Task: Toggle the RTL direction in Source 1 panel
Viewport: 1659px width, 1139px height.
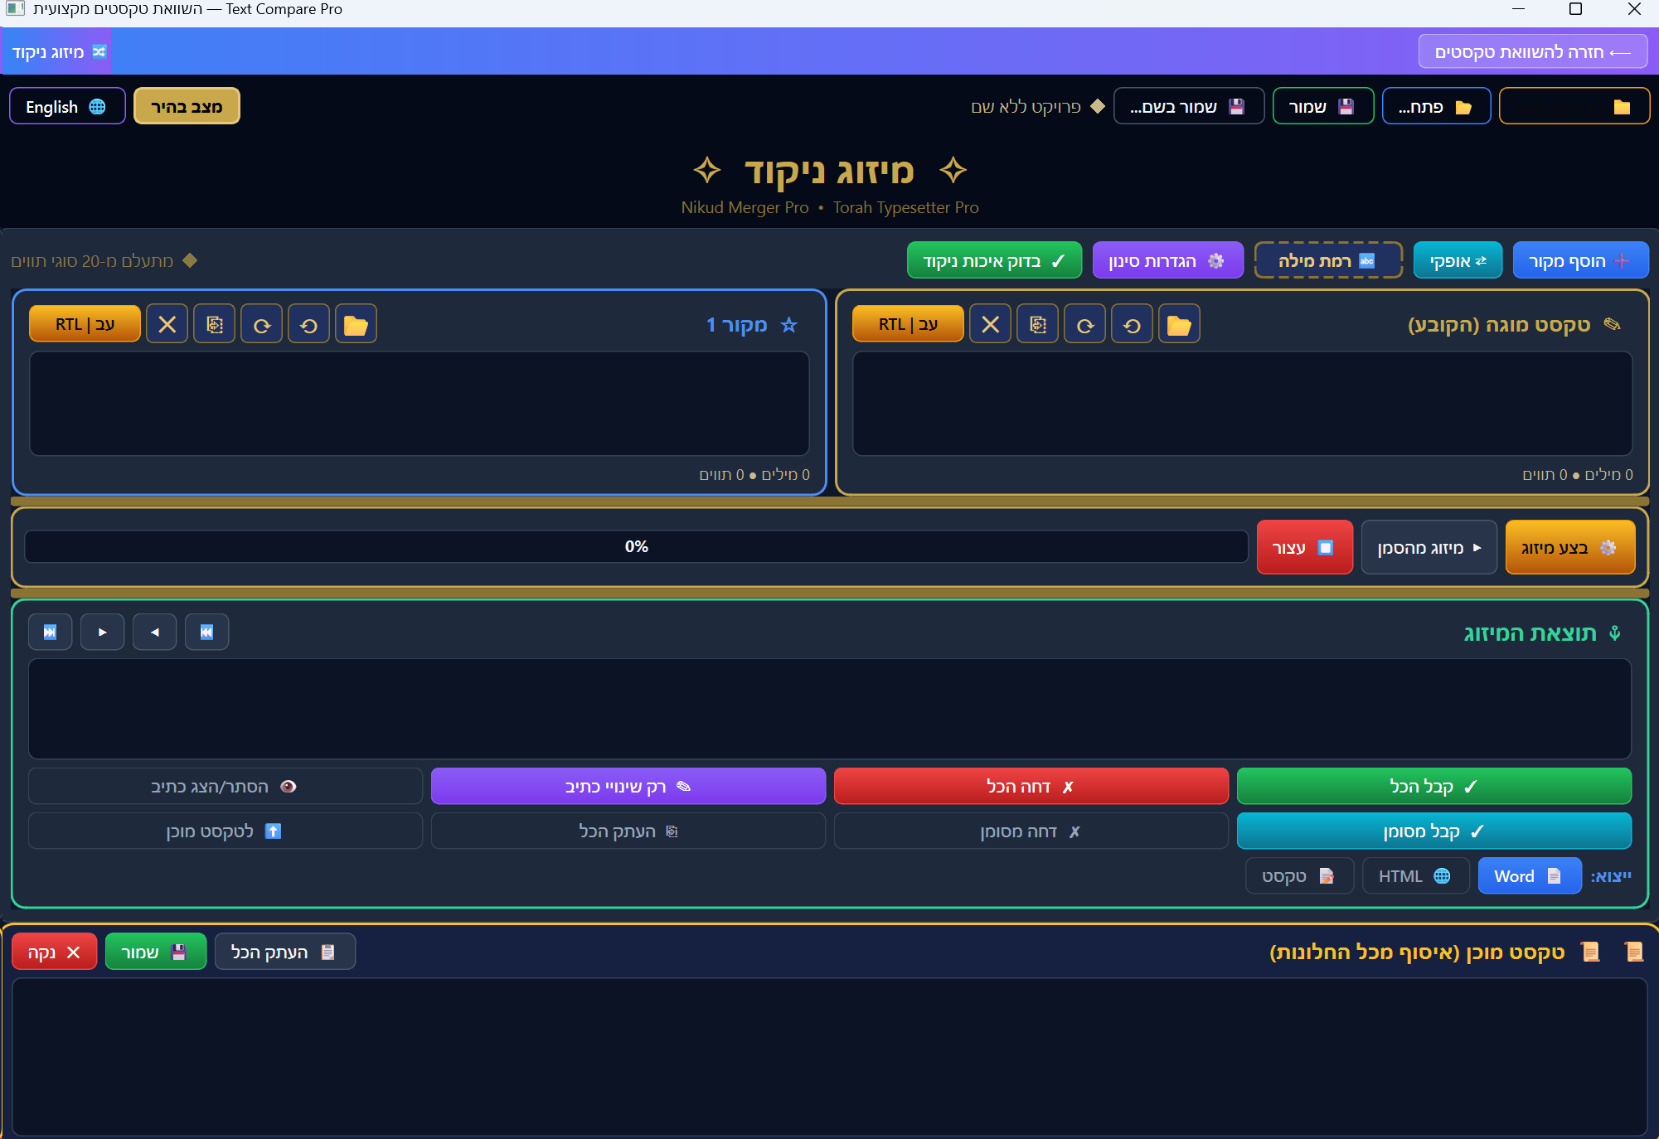Action: (x=85, y=324)
